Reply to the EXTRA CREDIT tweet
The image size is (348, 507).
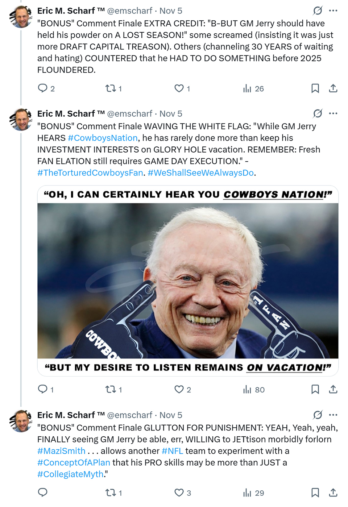(x=43, y=88)
